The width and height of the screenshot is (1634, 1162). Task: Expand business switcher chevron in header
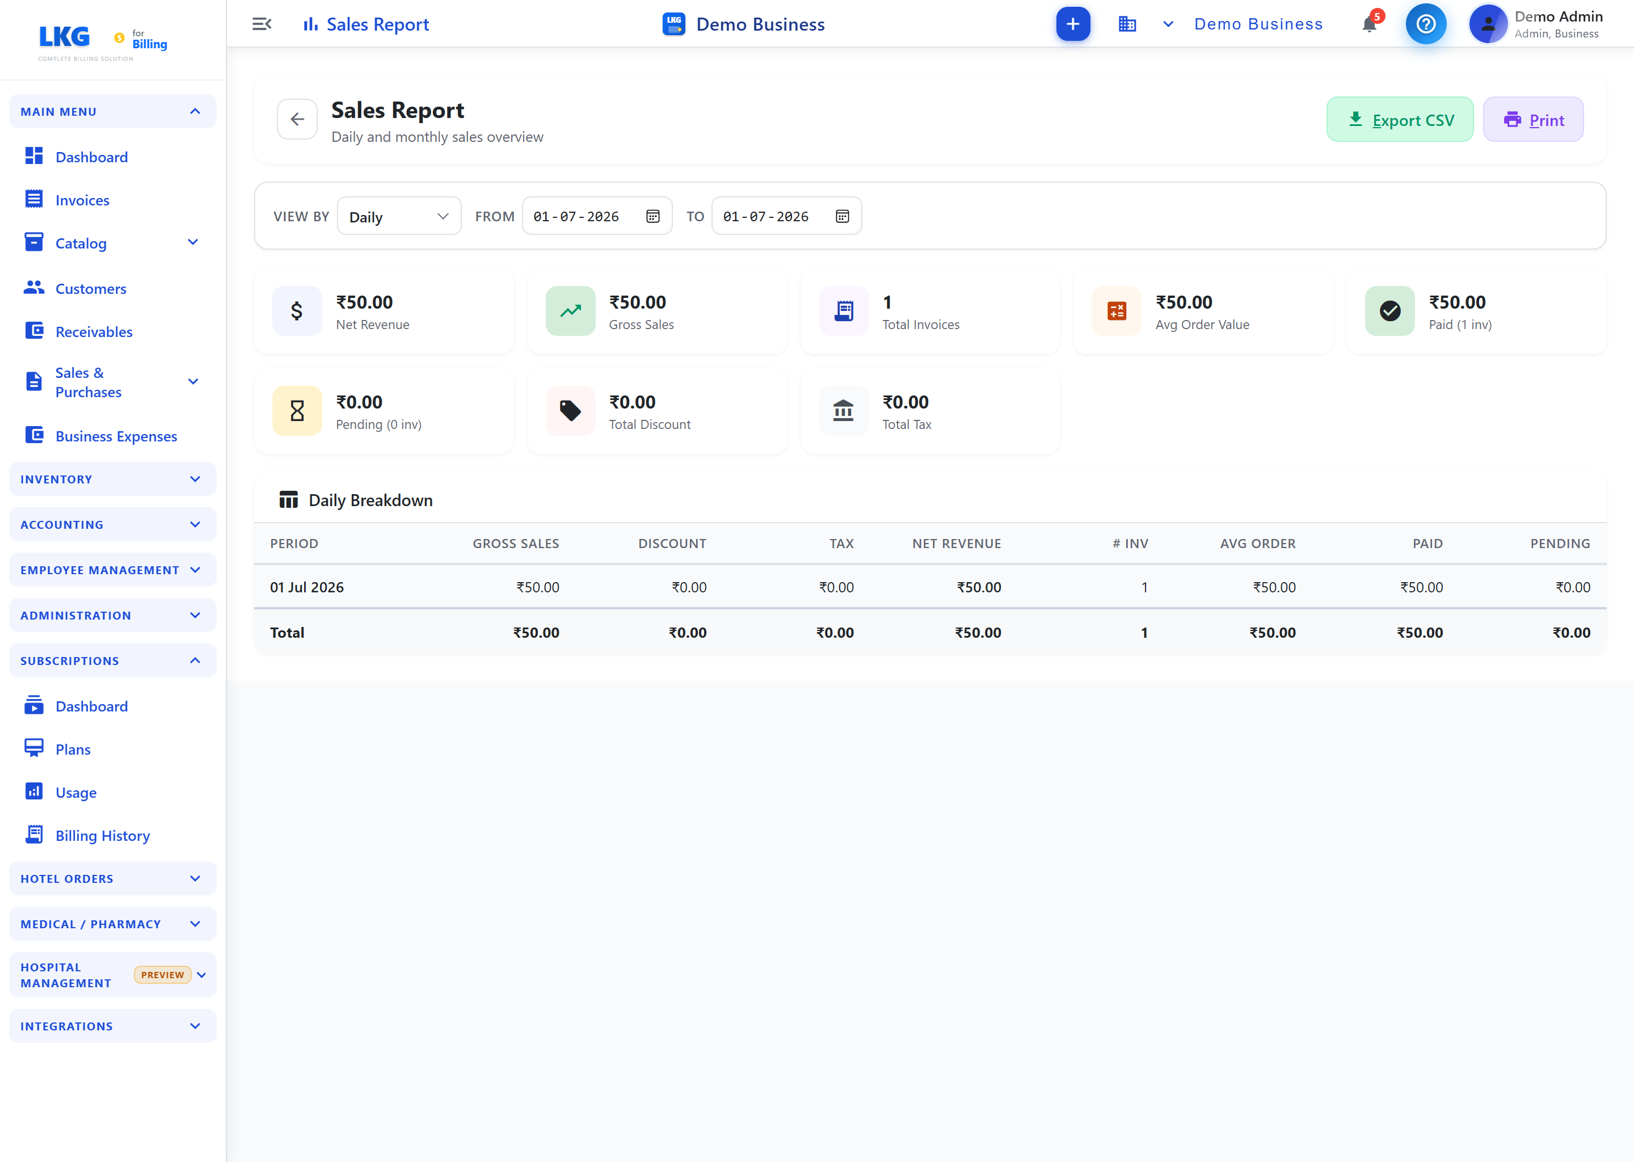click(x=1168, y=24)
